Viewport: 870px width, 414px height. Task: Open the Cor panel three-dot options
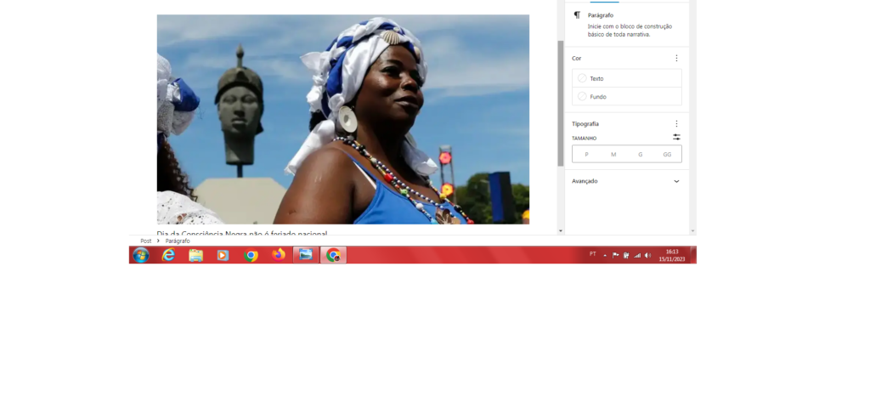[676, 59]
